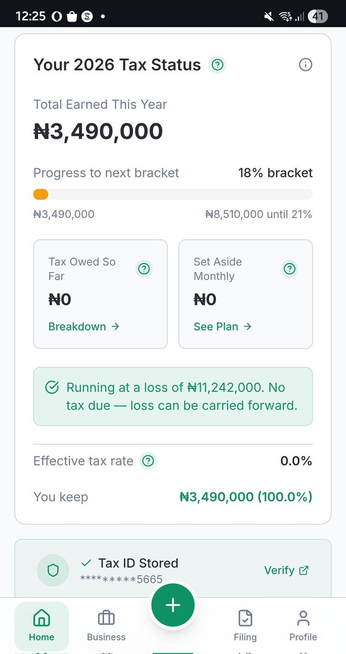Go to the Business tab

pos(106,626)
